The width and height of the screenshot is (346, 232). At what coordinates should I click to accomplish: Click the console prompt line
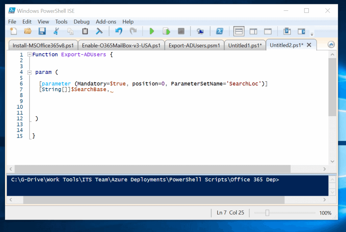145,180
